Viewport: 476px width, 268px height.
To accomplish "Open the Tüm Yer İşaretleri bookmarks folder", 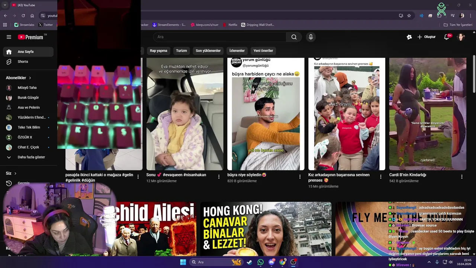I will click(x=458, y=25).
